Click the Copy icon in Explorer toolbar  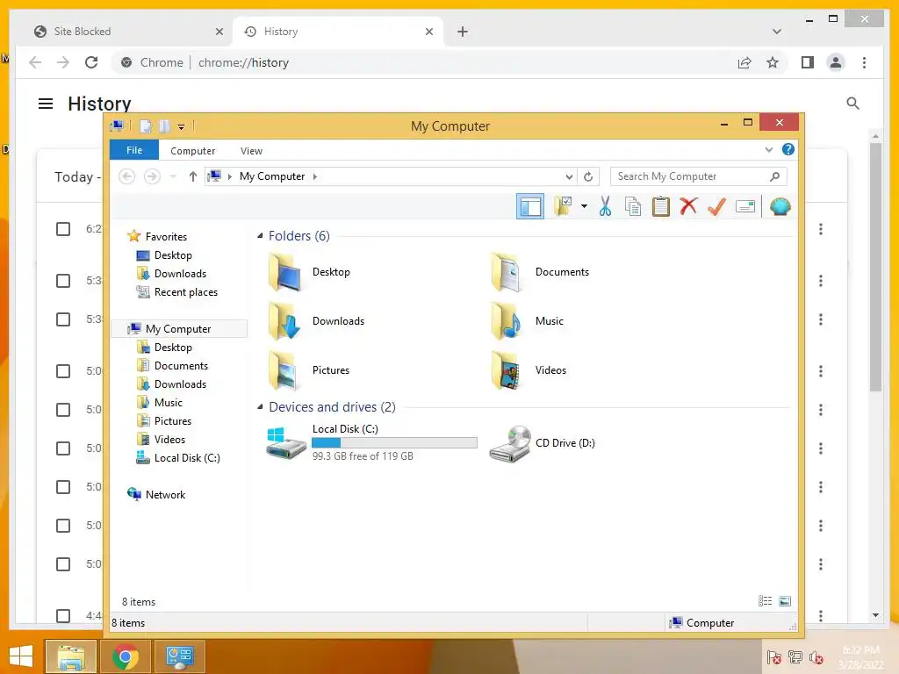tap(633, 206)
